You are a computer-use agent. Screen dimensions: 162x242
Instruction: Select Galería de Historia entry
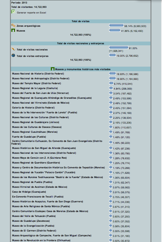click(35, 108)
